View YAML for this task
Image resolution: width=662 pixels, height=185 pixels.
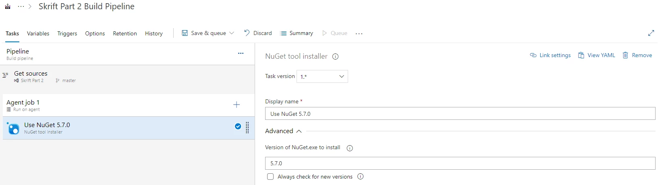(x=597, y=55)
